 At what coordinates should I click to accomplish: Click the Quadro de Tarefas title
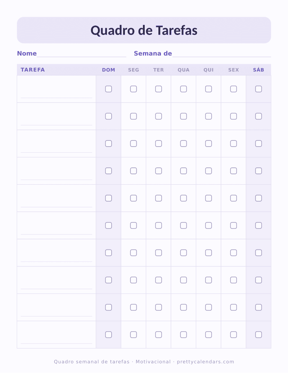[144, 31]
